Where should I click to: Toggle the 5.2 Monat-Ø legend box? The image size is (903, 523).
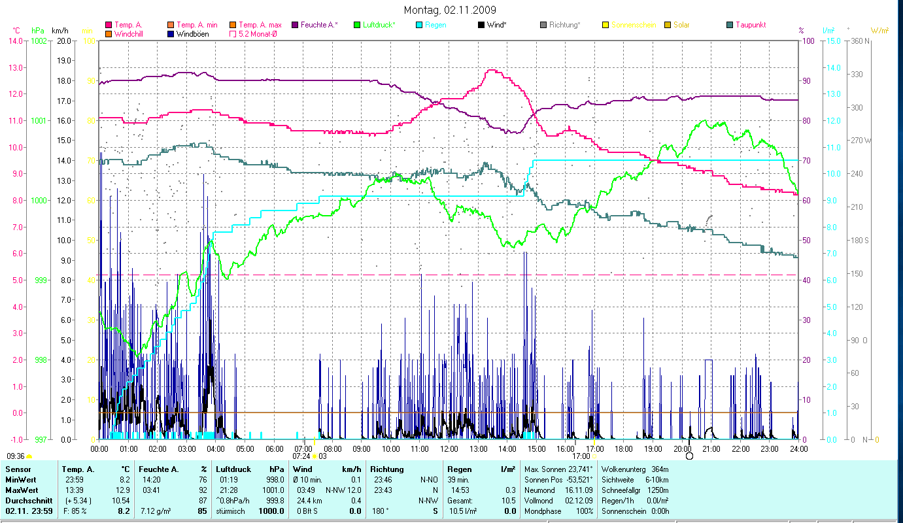tap(233, 33)
